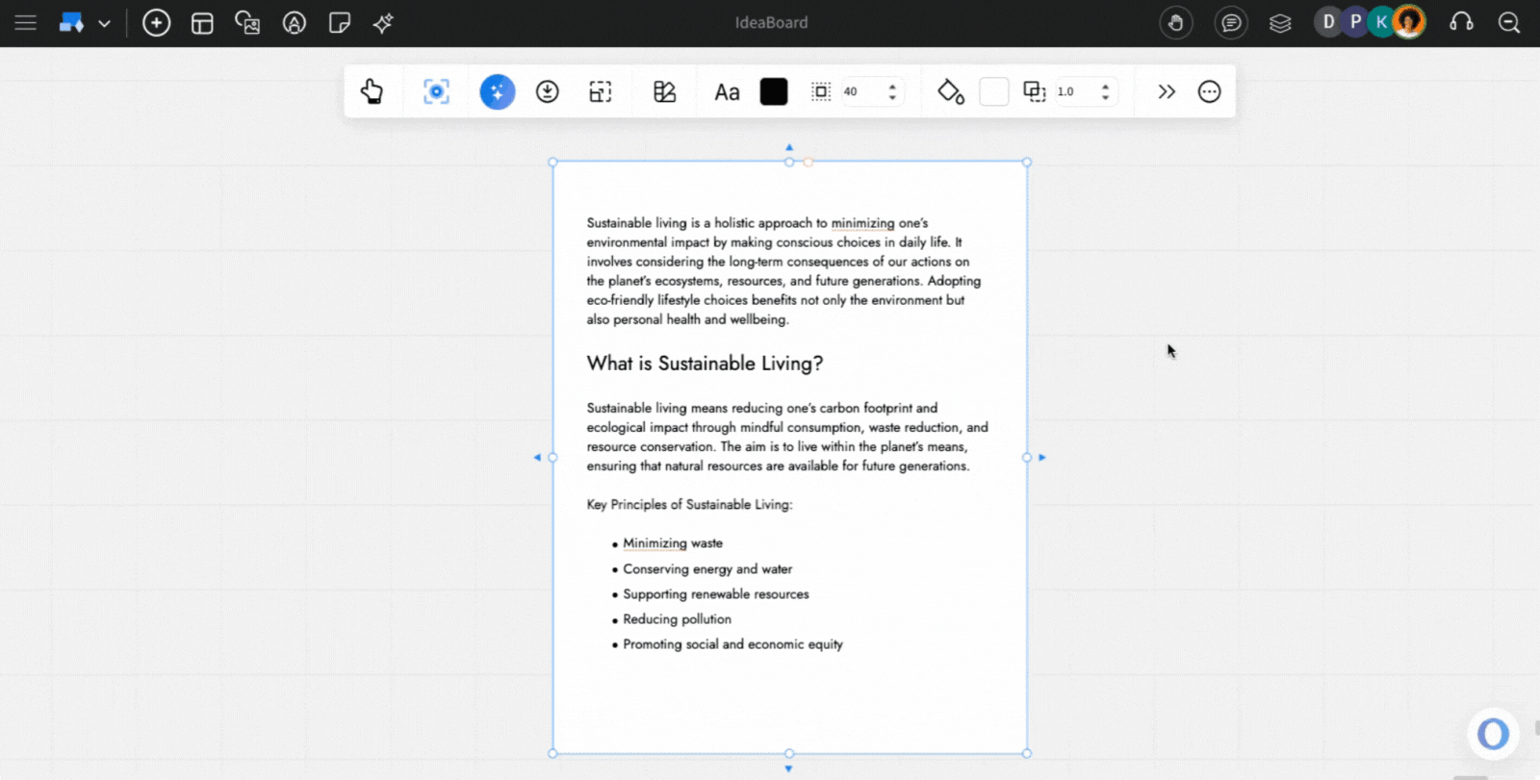The height and width of the screenshot is (780, 1540).
Task: Click the top expand arrow above document
Action: click(x=789, y=147)
